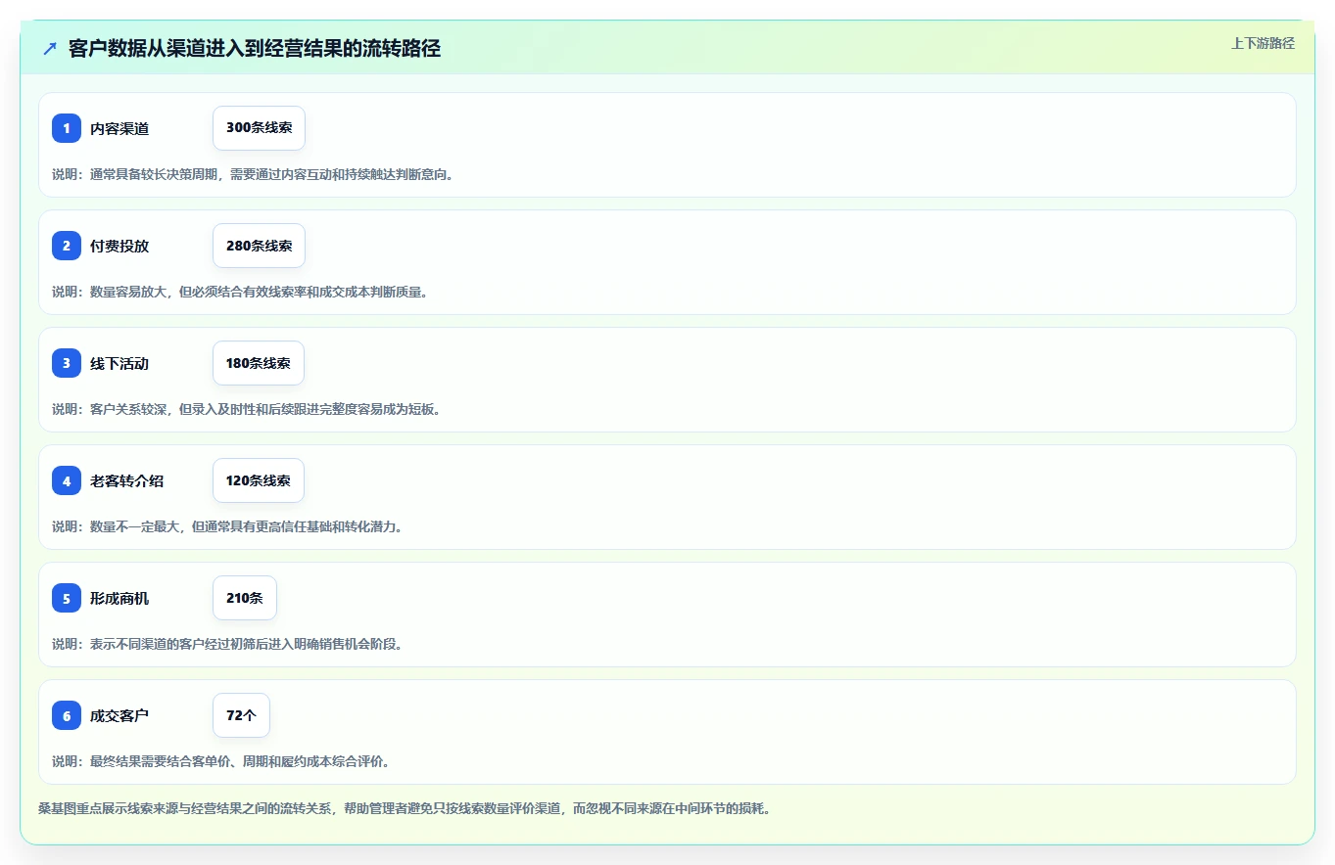1335x865 pixels.
Task: Click the description starting 客户关系较深
Action: point(247,409)
